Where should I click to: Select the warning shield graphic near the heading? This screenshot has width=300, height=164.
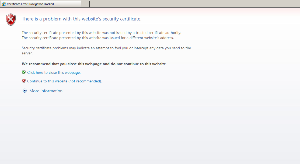click(11, 19)
